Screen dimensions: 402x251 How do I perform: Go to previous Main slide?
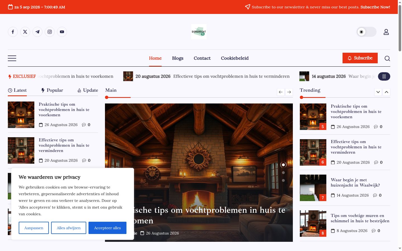pos(281,92)
